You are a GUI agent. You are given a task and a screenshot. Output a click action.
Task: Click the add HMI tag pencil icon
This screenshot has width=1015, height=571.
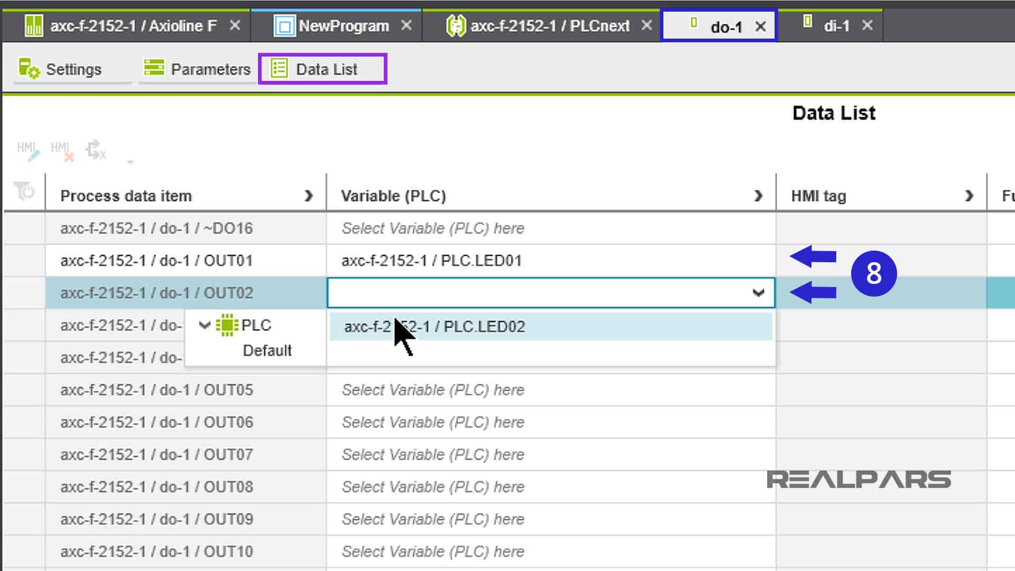click(28, 151)
